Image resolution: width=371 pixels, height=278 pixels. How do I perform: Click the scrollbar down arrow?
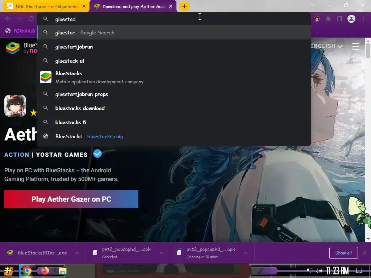[x=368, y=239]
